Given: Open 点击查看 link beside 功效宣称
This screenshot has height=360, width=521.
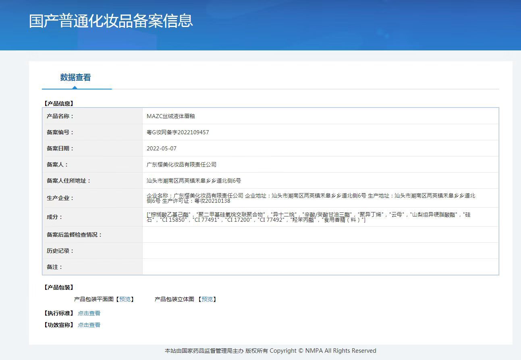Looking at the screenshot, I should pyautogui.click(x=89, y=325).
